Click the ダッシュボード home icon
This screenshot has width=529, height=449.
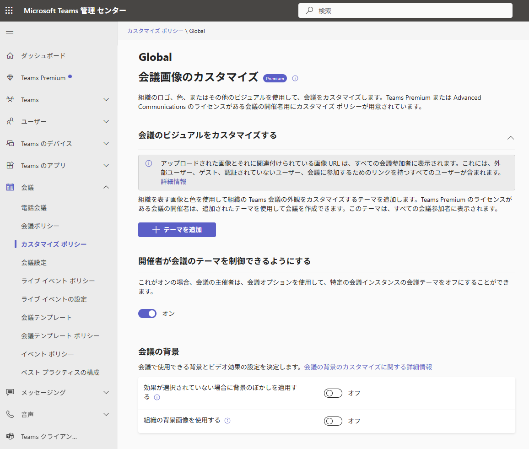(x=10, y=56)
